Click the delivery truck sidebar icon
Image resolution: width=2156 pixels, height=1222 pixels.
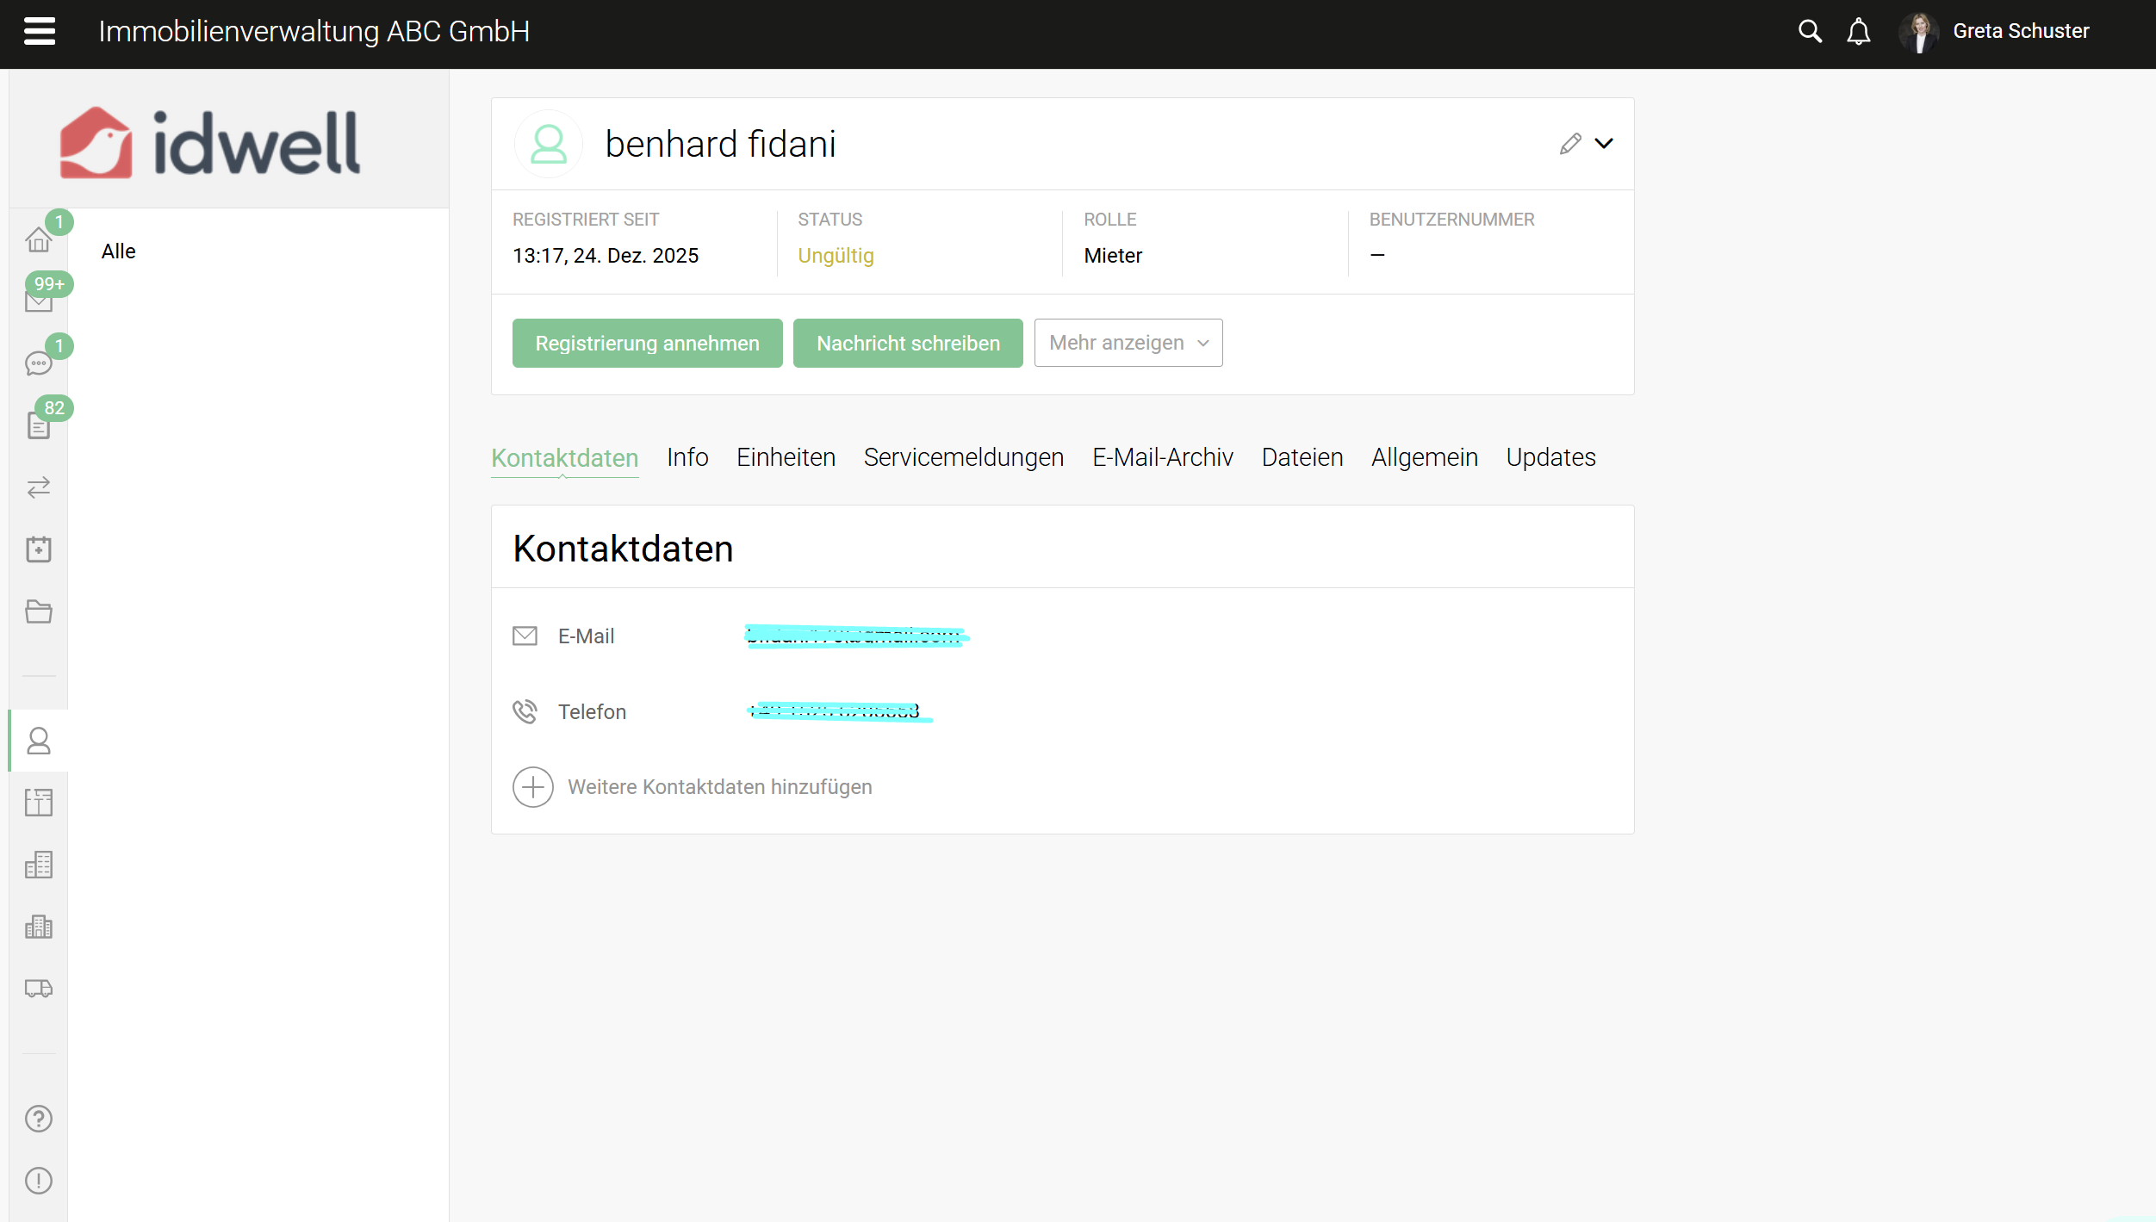39,988
